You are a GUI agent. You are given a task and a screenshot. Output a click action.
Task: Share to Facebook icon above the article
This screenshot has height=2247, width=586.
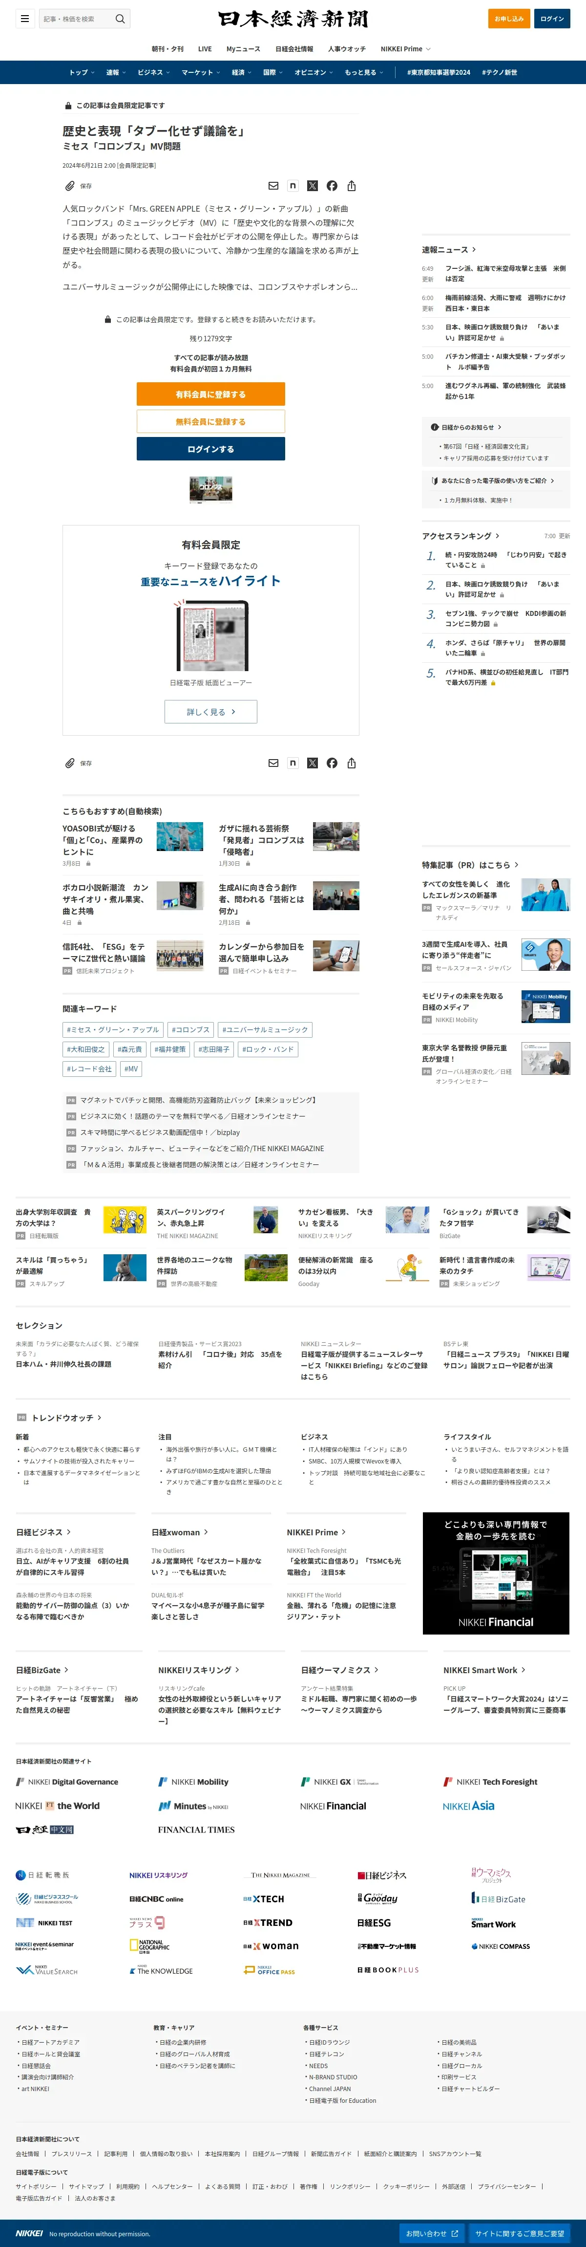(x=332, y=186)
